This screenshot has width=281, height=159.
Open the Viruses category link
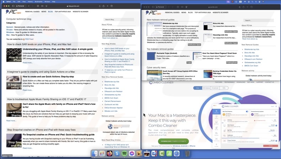[9, 30]
